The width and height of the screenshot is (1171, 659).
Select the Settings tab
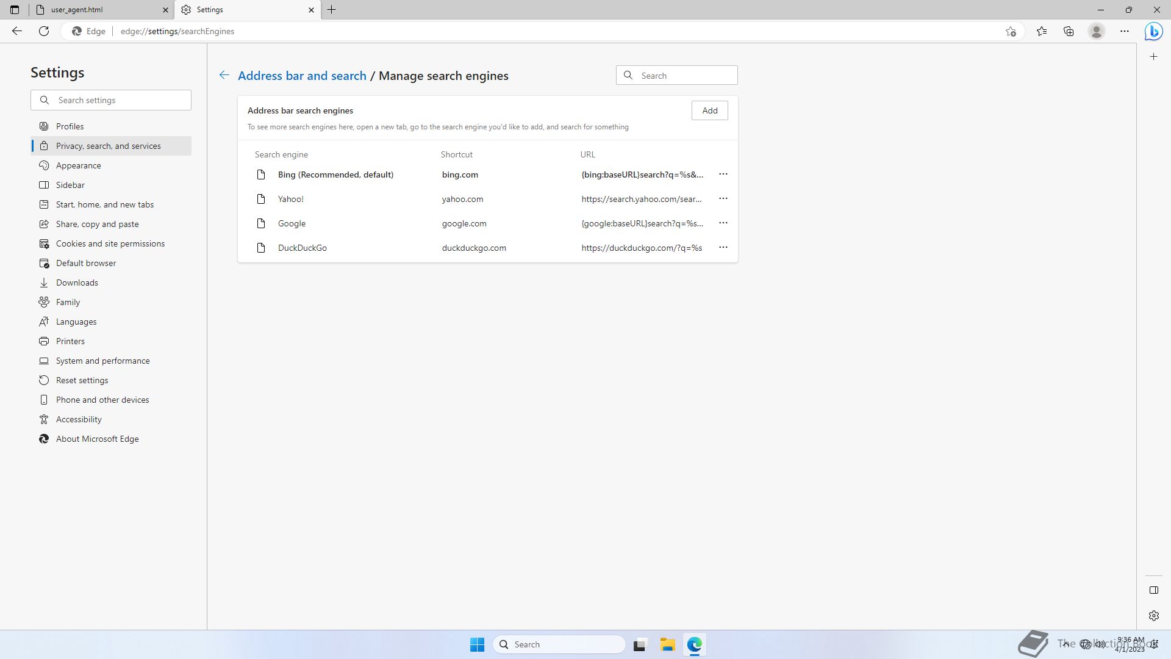pos(248,10)
